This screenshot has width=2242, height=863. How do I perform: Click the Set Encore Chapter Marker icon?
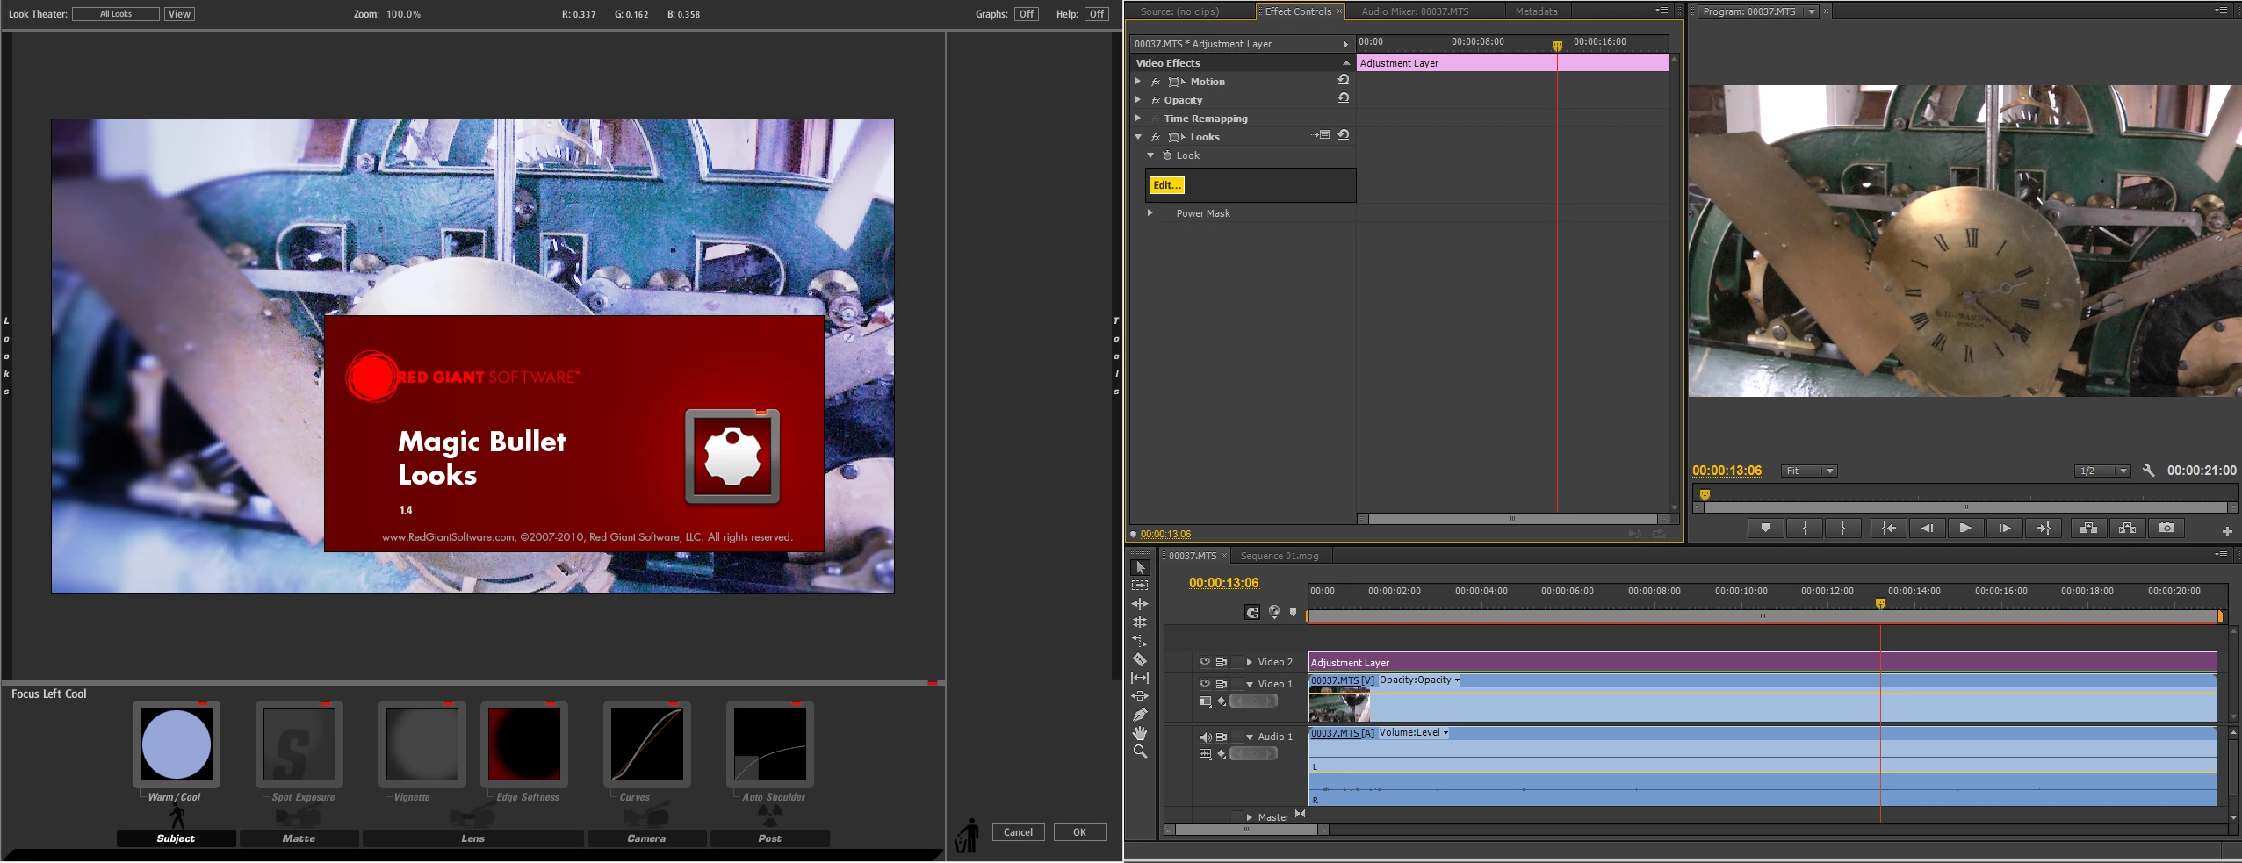click(x=1274, y=612)
